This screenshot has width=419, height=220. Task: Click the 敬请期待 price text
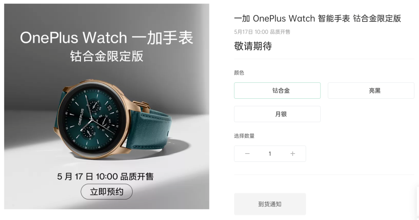tap(253, 46)
